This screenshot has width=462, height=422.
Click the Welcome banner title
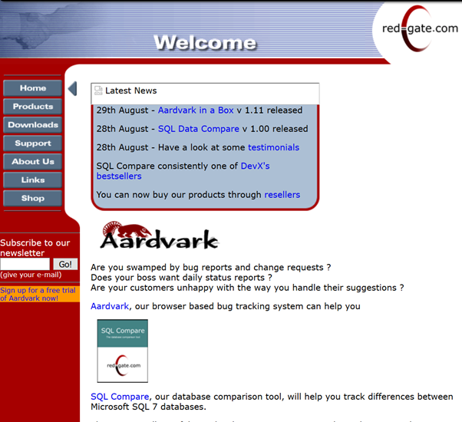click(x=206, y=43)
